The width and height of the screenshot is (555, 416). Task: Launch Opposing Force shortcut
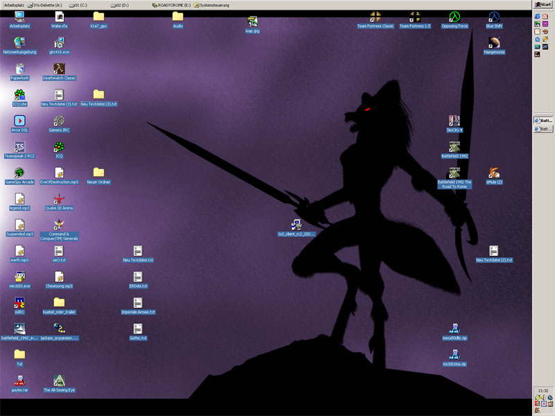coord(454,19)
